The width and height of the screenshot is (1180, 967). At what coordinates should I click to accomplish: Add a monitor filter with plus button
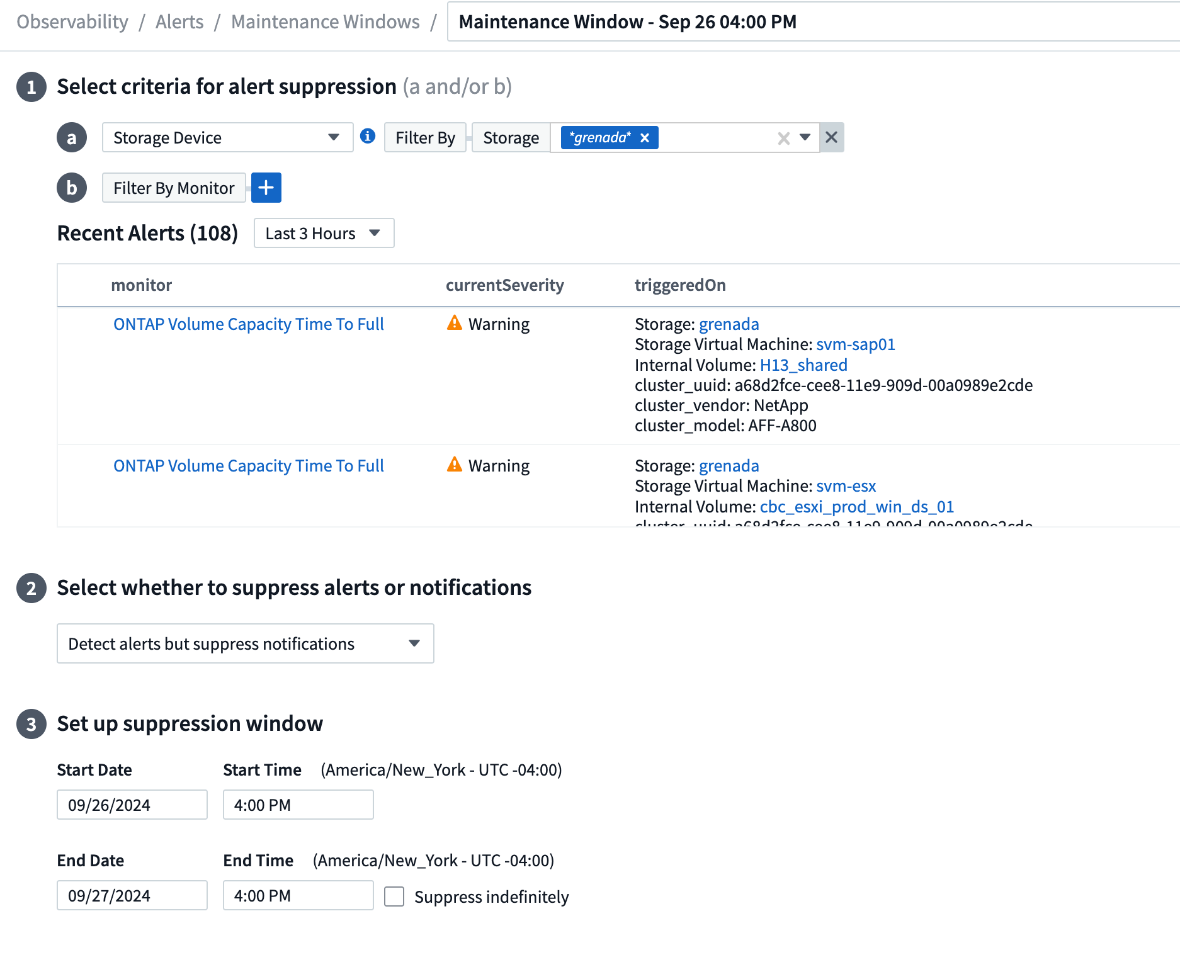coord(266,188)
